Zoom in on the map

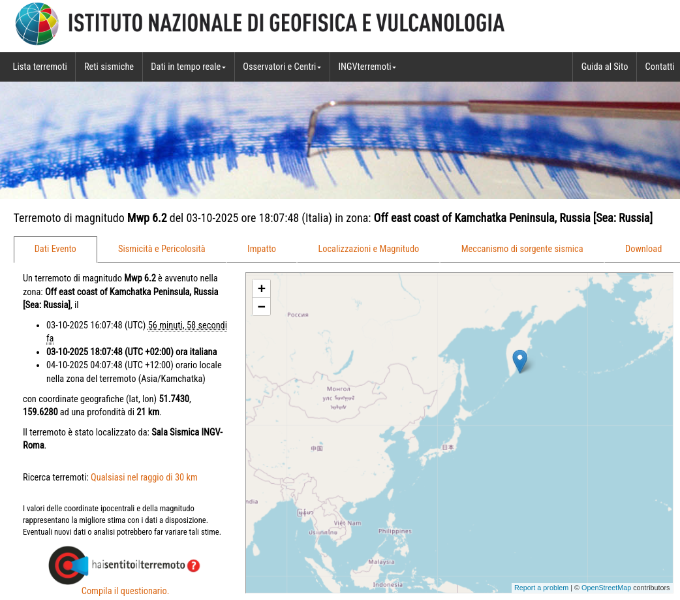pyautogui.click(x=261, y=289)
